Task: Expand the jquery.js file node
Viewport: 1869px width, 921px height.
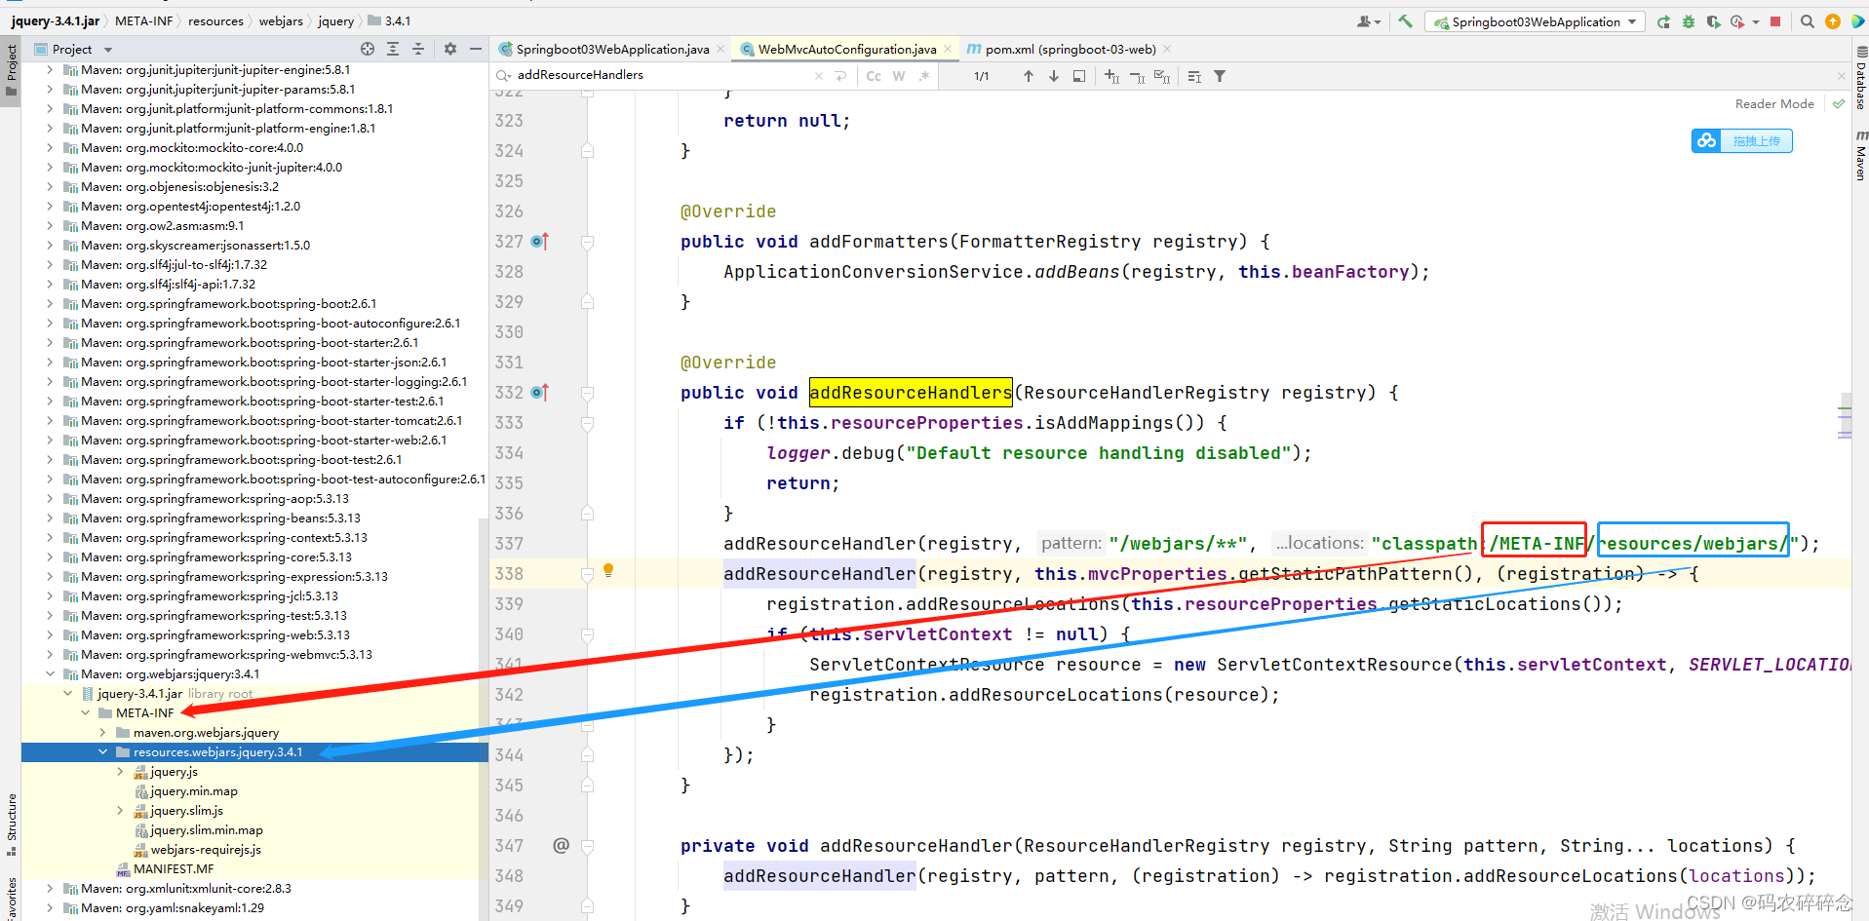Action: pyautogui.click(x=120, y=771)
